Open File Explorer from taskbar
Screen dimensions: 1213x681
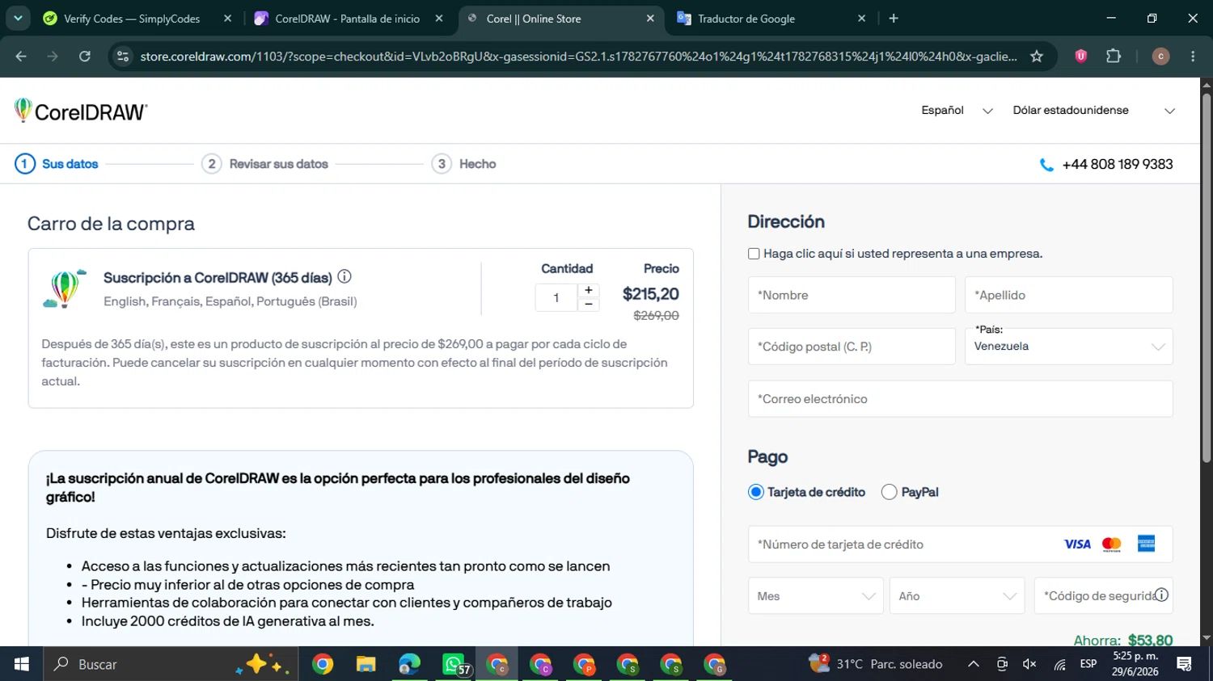click(x=366, y=664)
